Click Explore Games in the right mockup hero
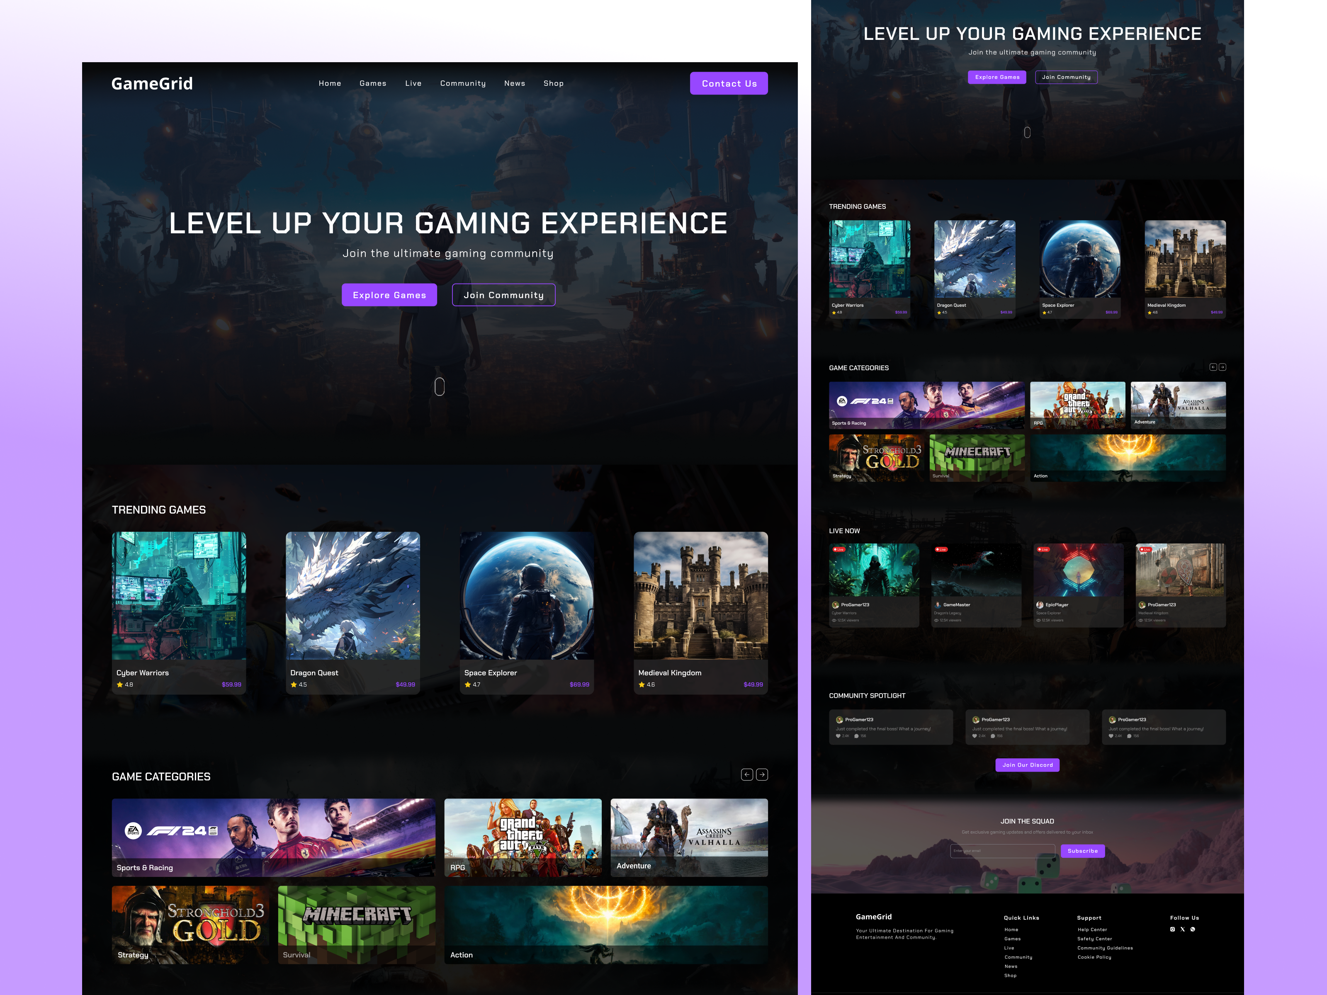Viewport: 1327px width, 995px height. (997, 77)
